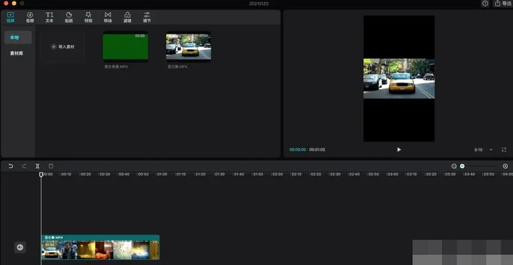
Task: Open the 调节 (Adjust) tab
Action: pos(147,17)
